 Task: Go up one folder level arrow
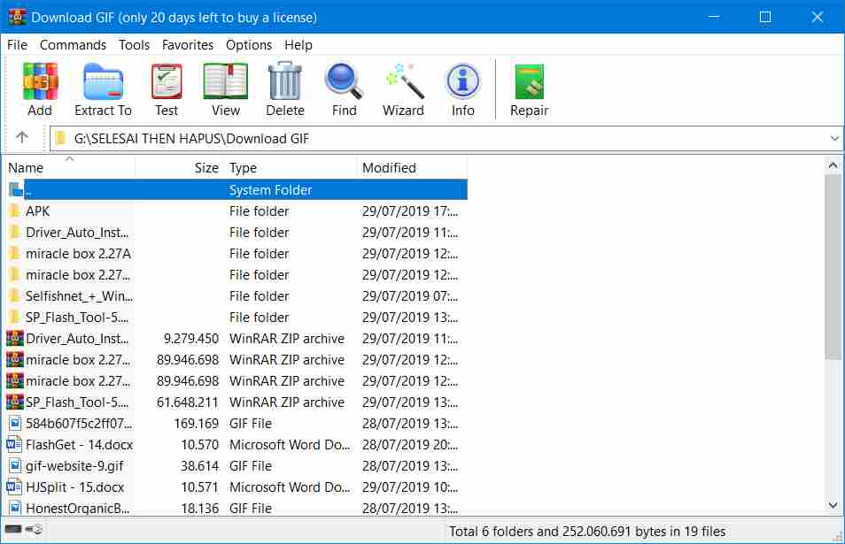click(x=21, y=137)
